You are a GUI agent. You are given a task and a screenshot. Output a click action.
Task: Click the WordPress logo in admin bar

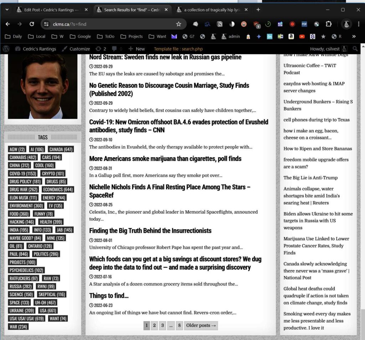click(x=6, y=49)
